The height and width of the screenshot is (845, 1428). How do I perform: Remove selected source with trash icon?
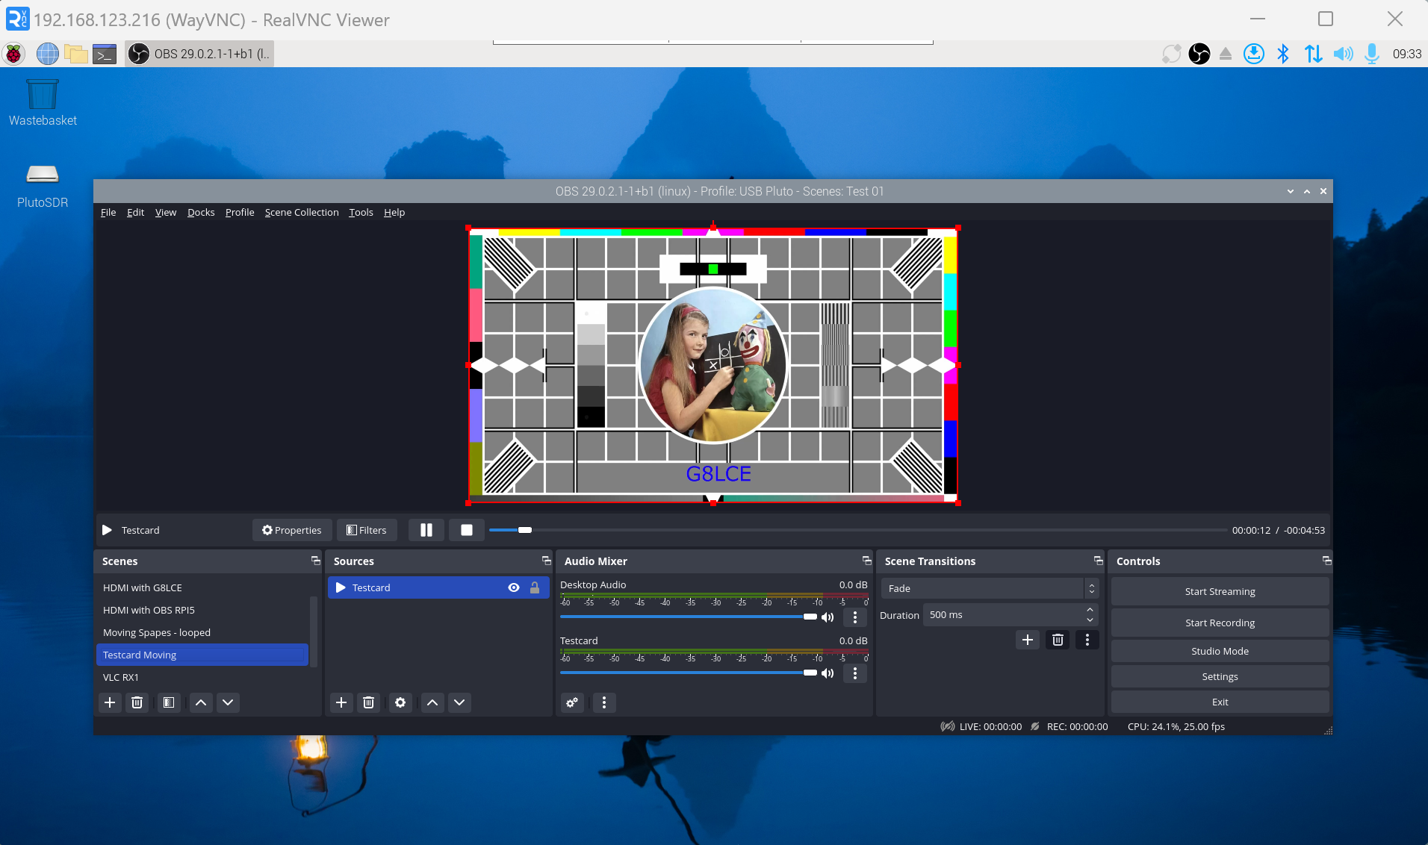(x=368, y=702)
